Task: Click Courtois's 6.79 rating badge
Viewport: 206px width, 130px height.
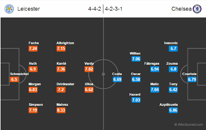Action: pos(192,79)
